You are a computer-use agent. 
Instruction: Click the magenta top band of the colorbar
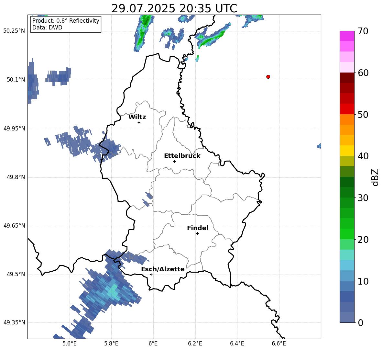click(x=347, y=36)
